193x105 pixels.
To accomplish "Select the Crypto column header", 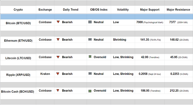I will pyautogui.click(x=18, y=10).
